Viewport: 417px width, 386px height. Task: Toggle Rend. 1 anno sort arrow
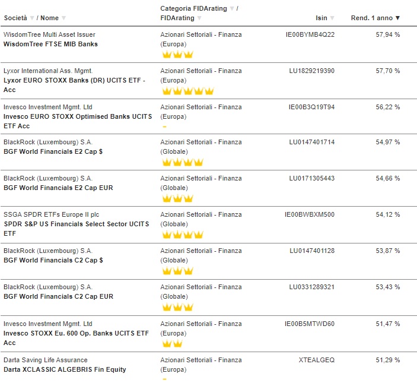coord(397,18)
